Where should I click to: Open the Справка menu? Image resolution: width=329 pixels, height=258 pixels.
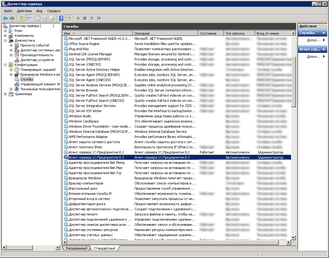[x=54, y=11]
